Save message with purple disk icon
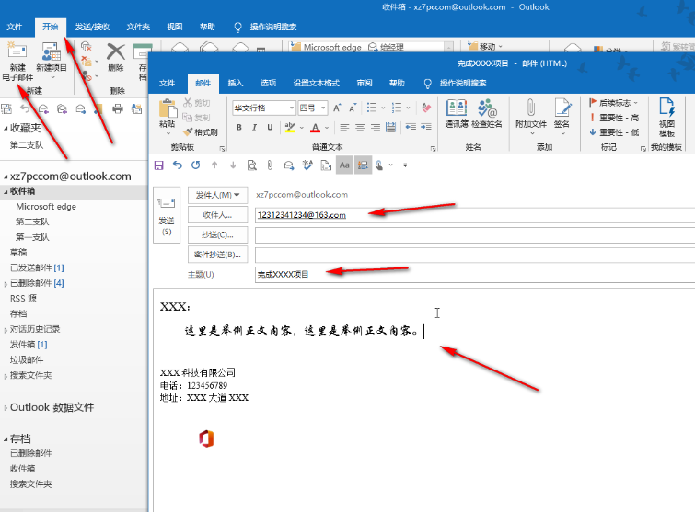 pos(158,165)
